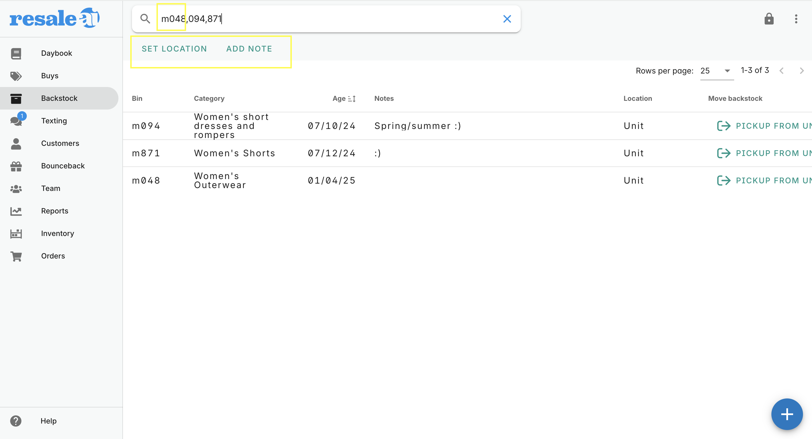This screenshot has height=439, width=812.
Task: Click the lock icon in top bar
Action: (769, 19)
